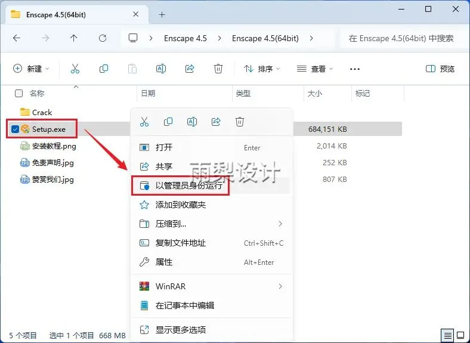Uncheck the Setup.exe checkbox
The width and height of the screenshot is (470, 343).
[15, 129]
